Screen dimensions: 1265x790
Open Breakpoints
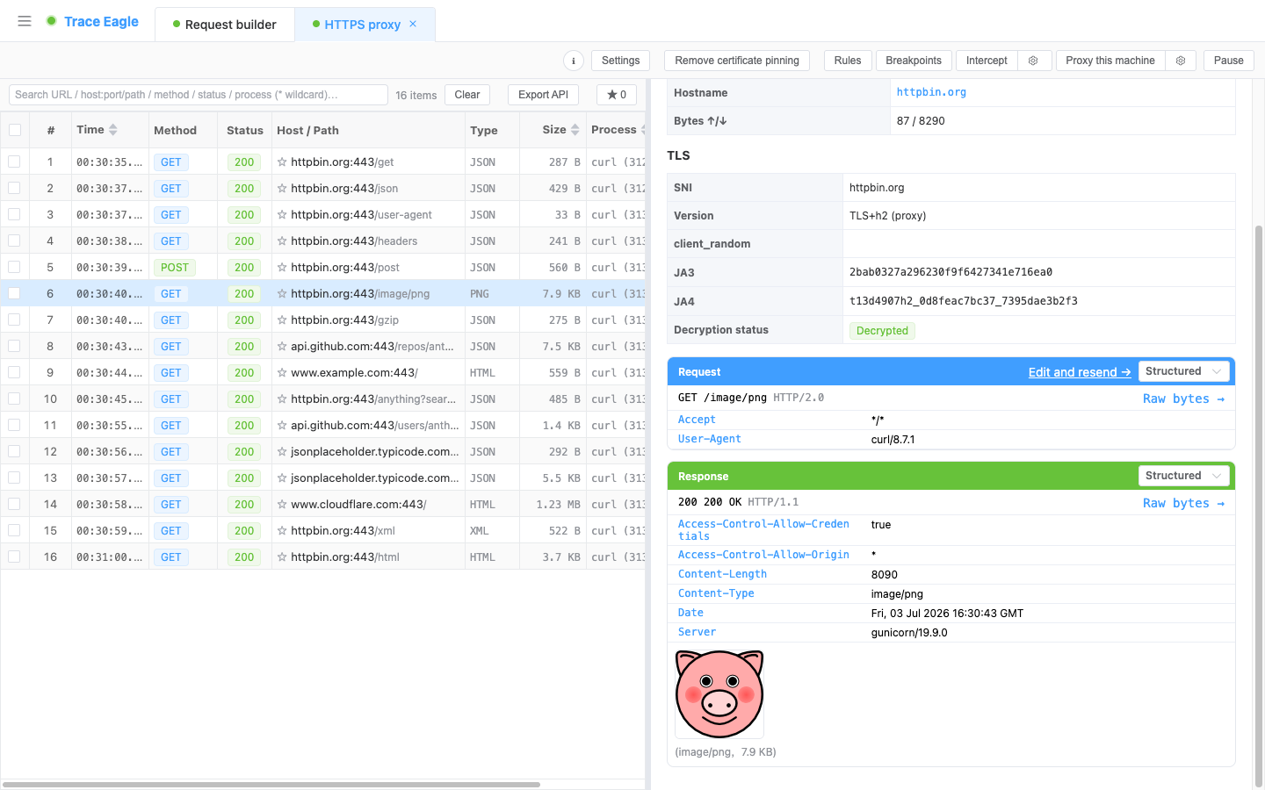tap(914, 61)
